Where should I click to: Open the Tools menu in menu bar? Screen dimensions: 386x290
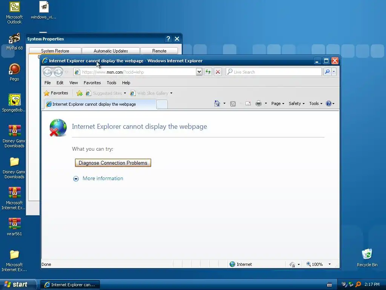[x=112, y=83]
